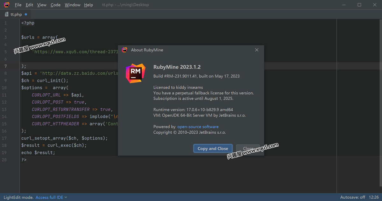Click line number 1 in gutter

[5, 23]
